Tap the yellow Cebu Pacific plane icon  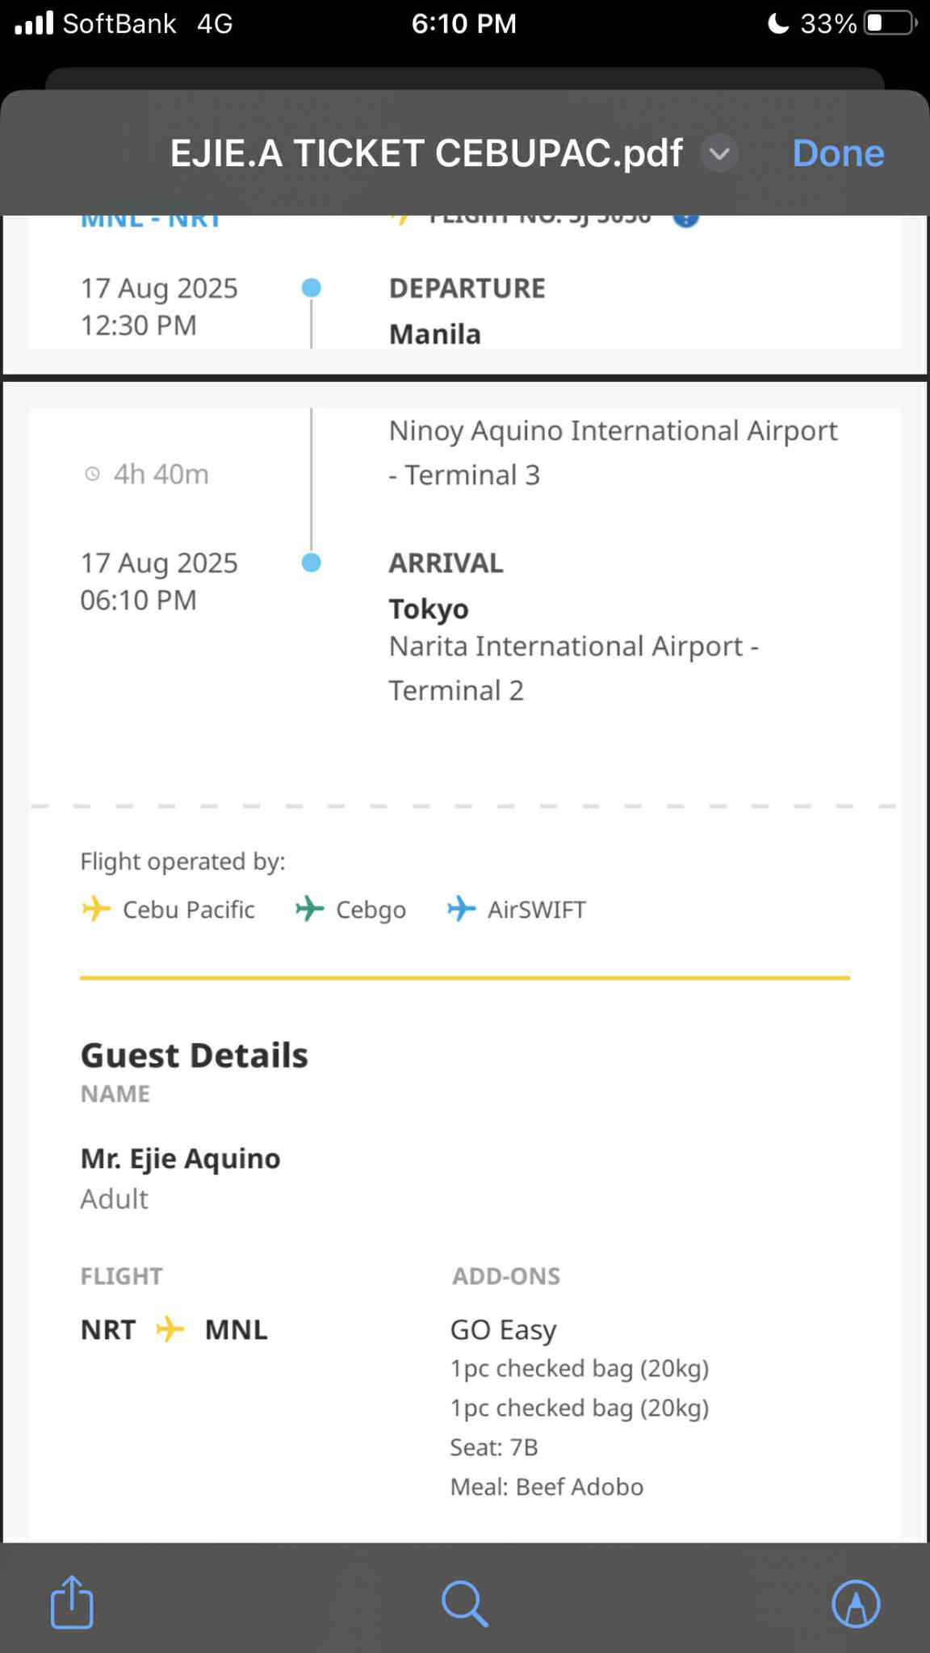coord(96,909)
